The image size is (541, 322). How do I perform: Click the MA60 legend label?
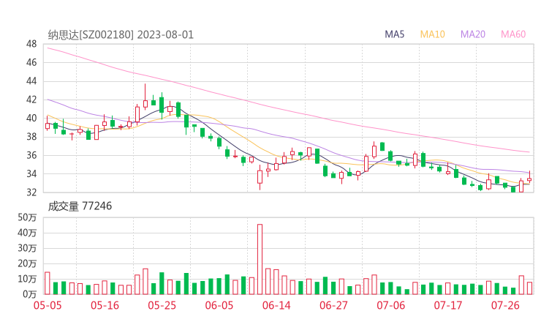click(513, 34)
